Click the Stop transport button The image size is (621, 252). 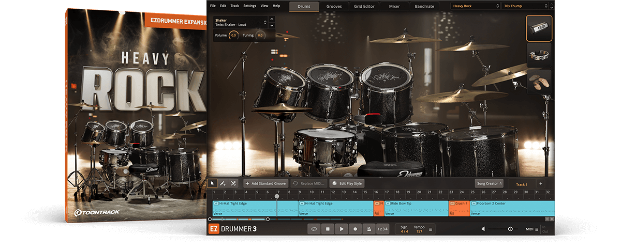328,229
